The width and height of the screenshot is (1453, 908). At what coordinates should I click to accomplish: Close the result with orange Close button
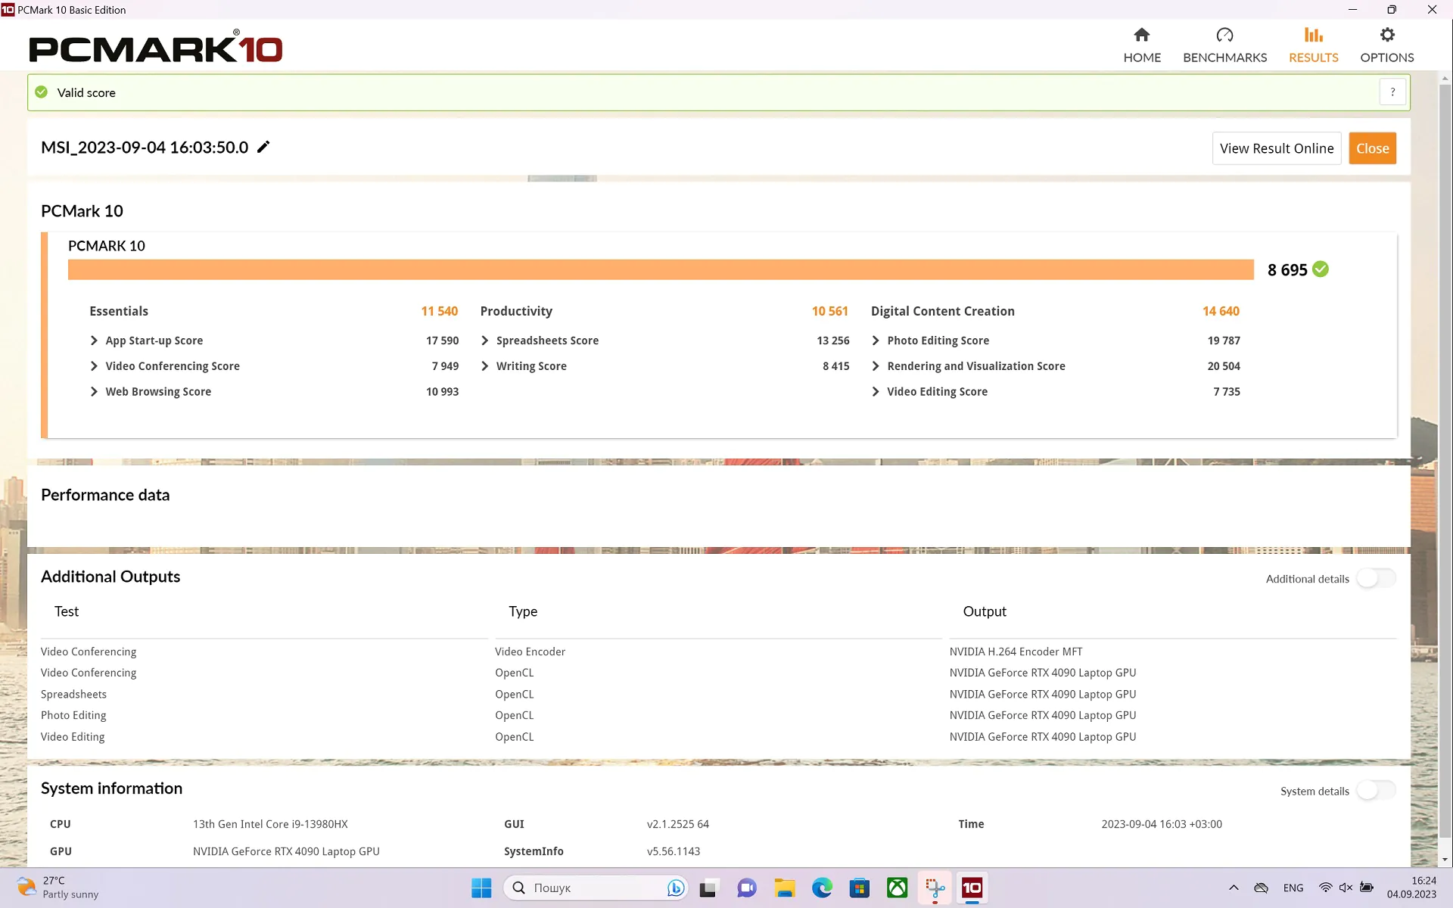[1372, 148]
